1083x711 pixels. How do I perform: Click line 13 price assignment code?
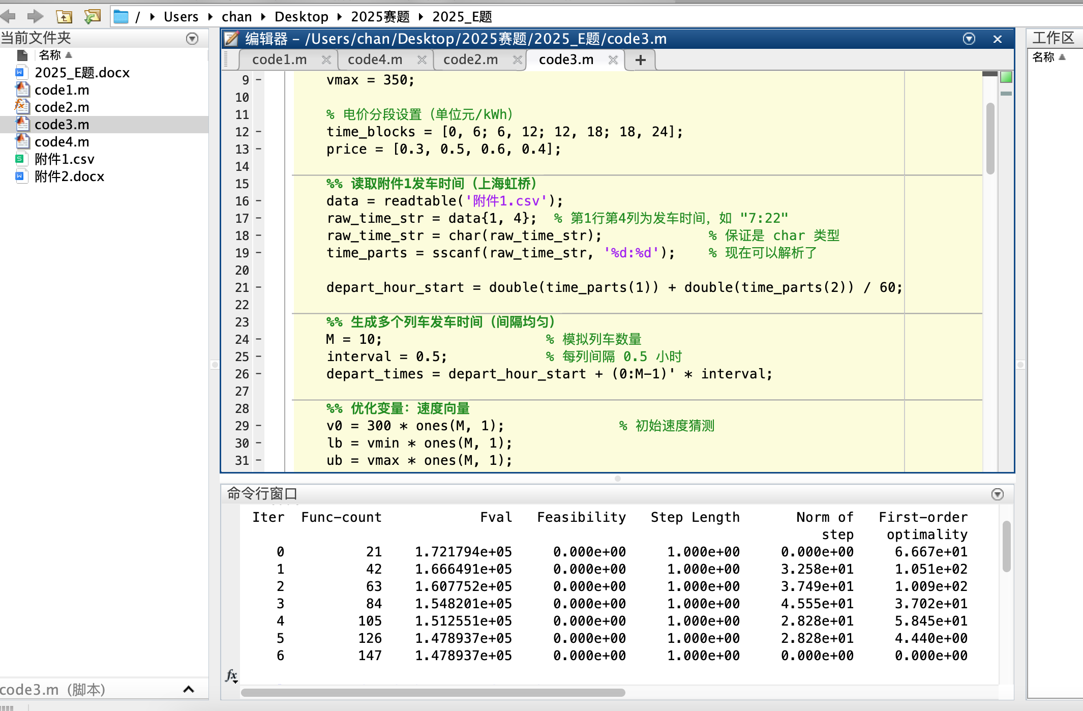click(x=443, y=150)
